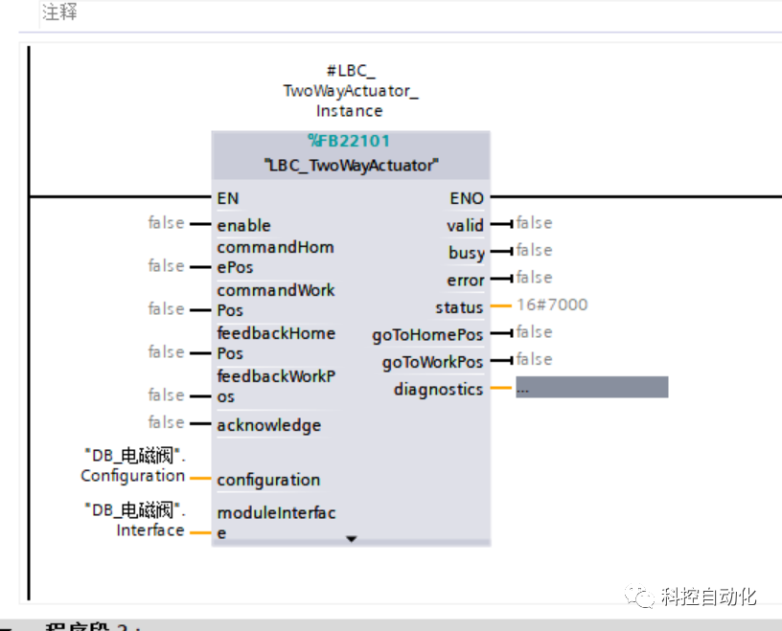Screen dimensions: 782x631
Task: Click the false value at feedbackWorkPos input
Action: [x=166, y=394]
